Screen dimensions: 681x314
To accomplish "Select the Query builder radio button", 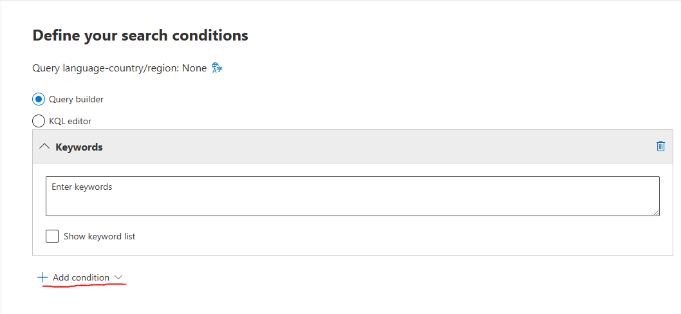I will (39, 99).
